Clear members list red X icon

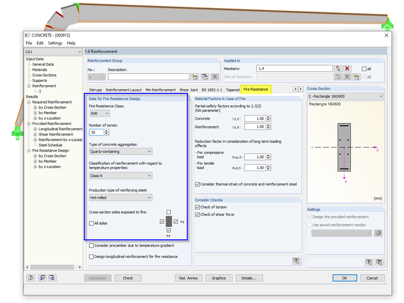pos(347,69)
